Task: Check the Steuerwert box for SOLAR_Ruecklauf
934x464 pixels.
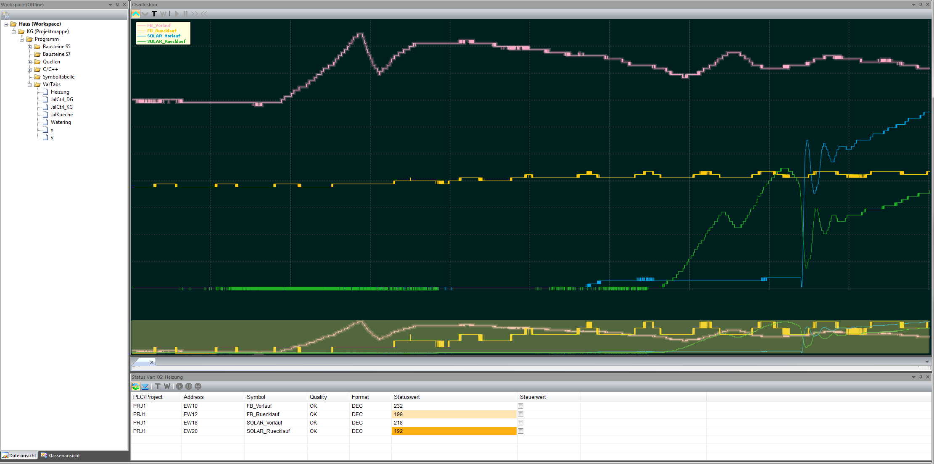Action: (x=520, y=431)
